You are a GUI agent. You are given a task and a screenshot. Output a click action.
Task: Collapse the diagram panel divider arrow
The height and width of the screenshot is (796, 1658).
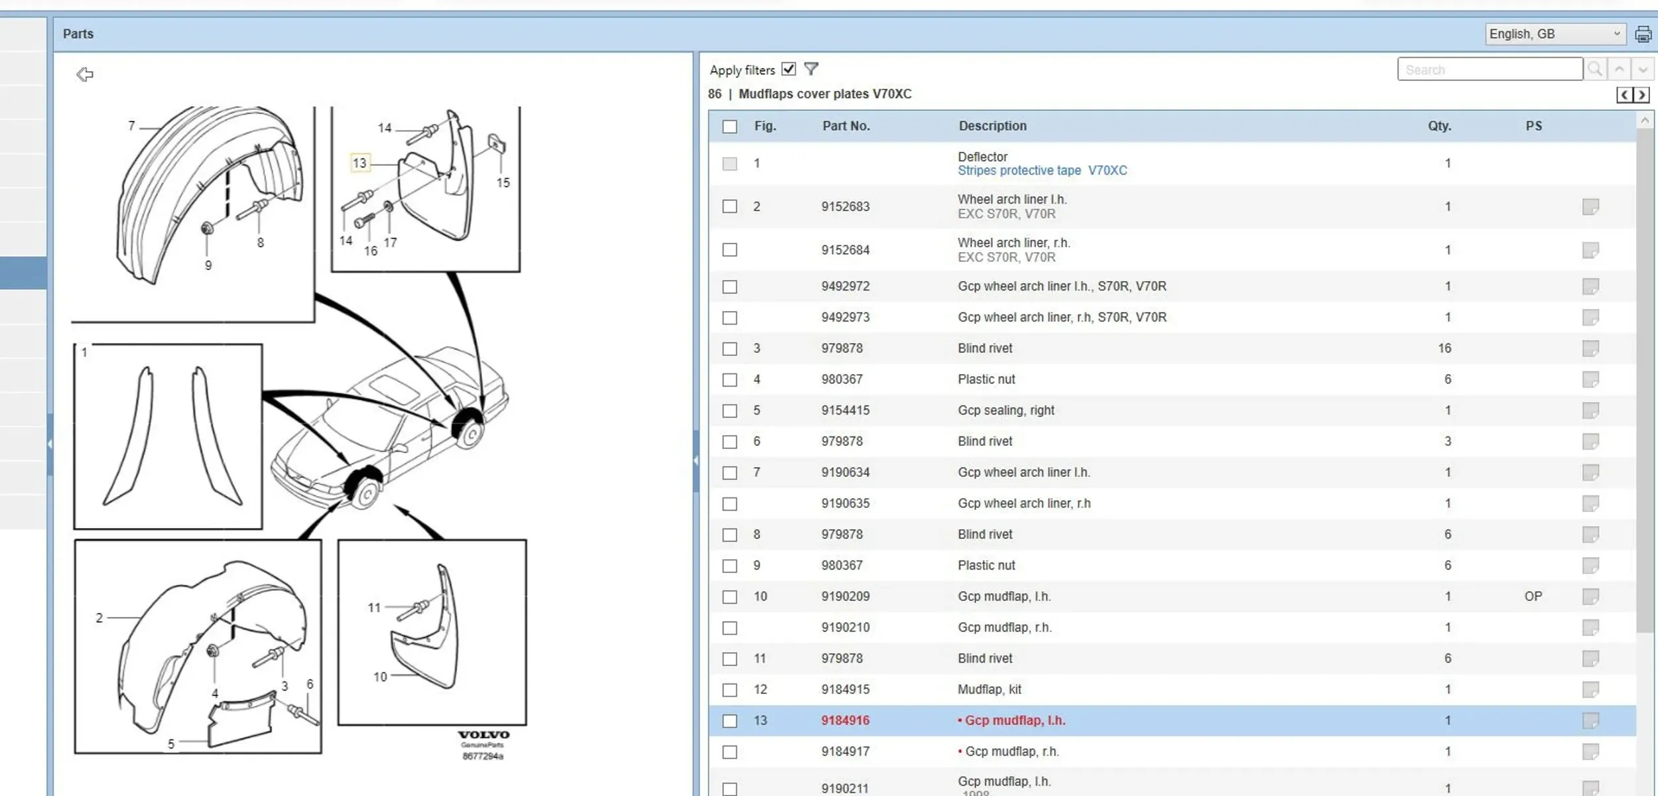click(696, 460)
